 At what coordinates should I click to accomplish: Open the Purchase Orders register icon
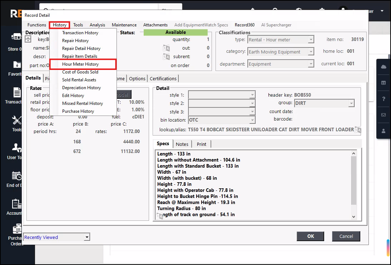point(16,229)
